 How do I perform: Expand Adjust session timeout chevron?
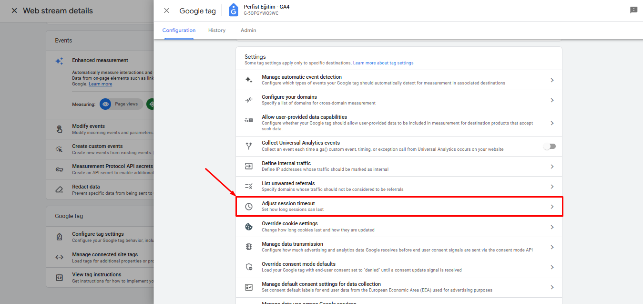pyautogui.click(x=552, y=207)
